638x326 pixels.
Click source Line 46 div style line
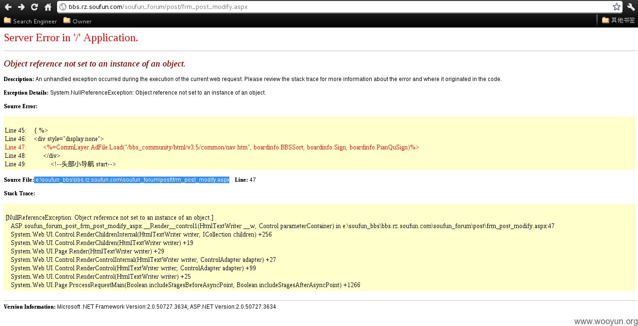coord(54,139)
